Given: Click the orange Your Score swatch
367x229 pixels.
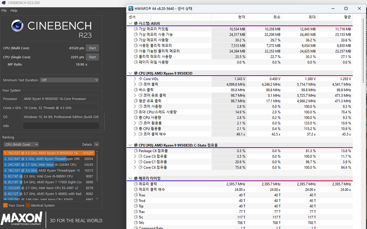Looking at the screenshot, I should click(x=5, y=205).
